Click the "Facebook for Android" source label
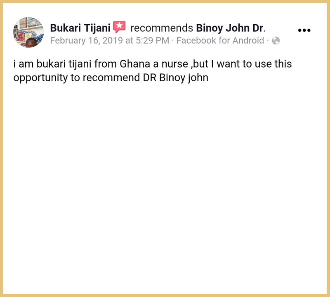330x297 pixels. [220, 40]
